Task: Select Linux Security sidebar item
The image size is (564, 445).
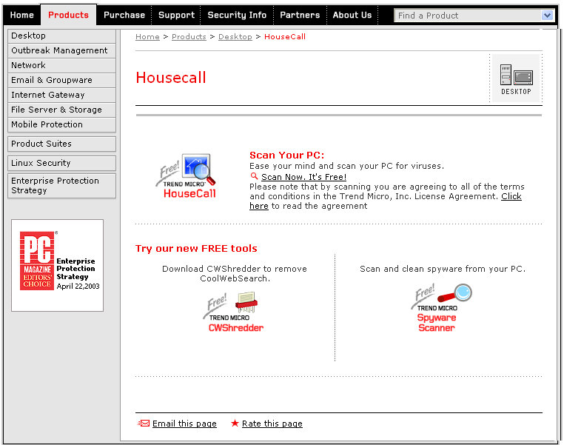Action: coord(61,163)
